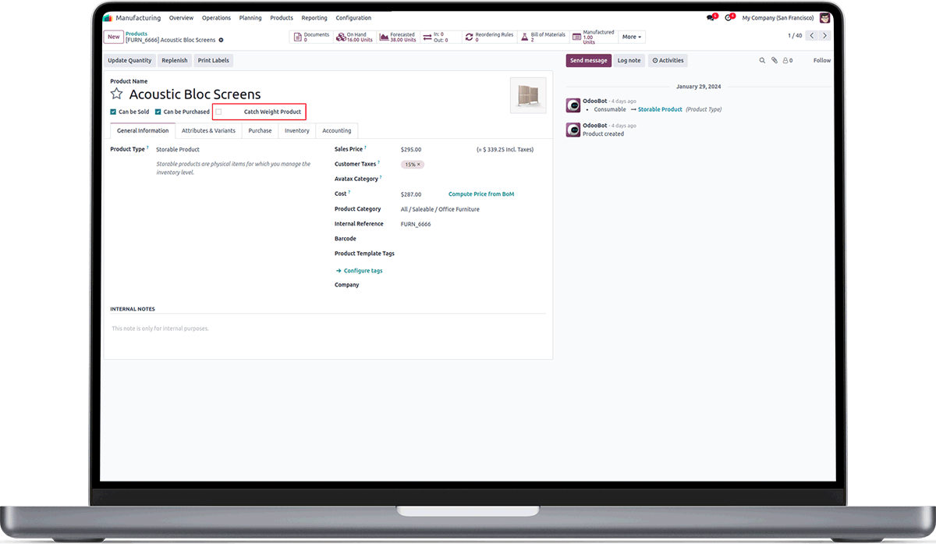
Task: Click the Activities button
Action: coord(668,60)
